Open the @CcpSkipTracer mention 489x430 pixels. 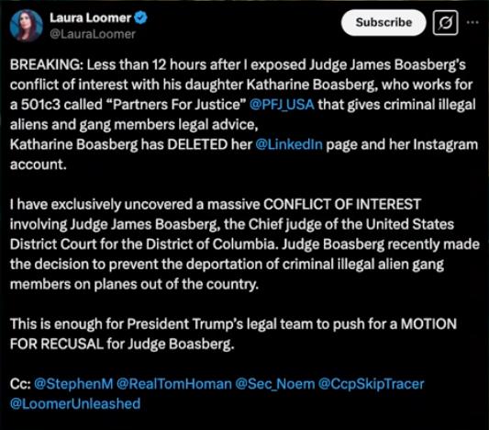pos(372,384)
